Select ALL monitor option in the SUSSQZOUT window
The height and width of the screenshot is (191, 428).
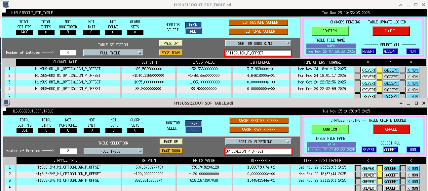[x=193, y=130]
